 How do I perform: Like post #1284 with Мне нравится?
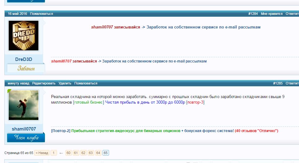271,14
